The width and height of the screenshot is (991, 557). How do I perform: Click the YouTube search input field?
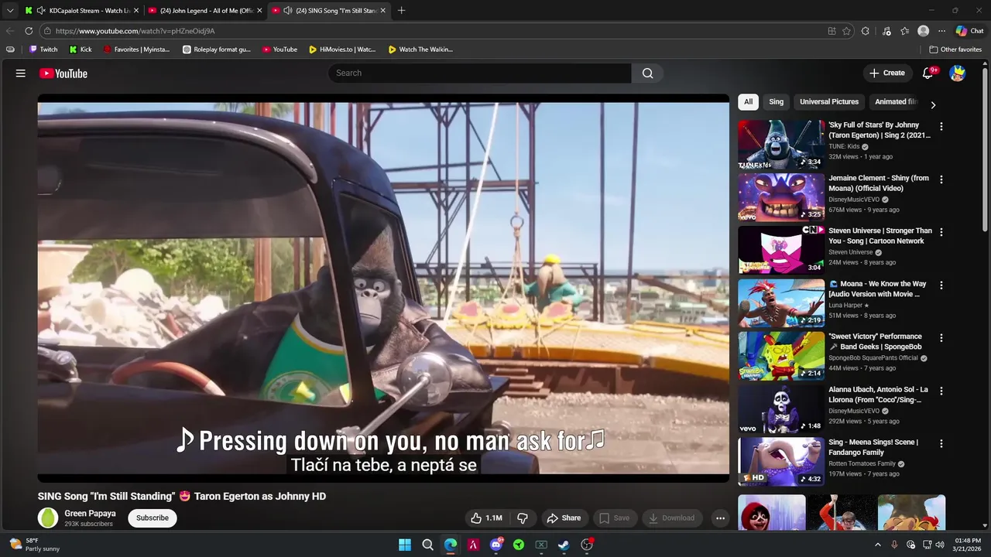coord(480,73)
